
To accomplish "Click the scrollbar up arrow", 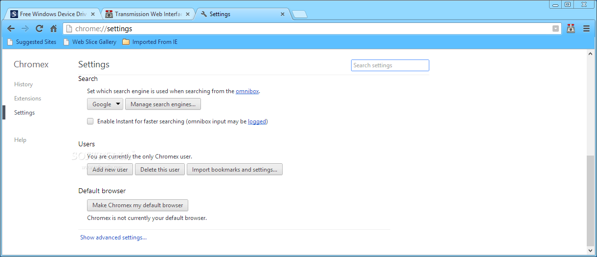I will 591,53.
